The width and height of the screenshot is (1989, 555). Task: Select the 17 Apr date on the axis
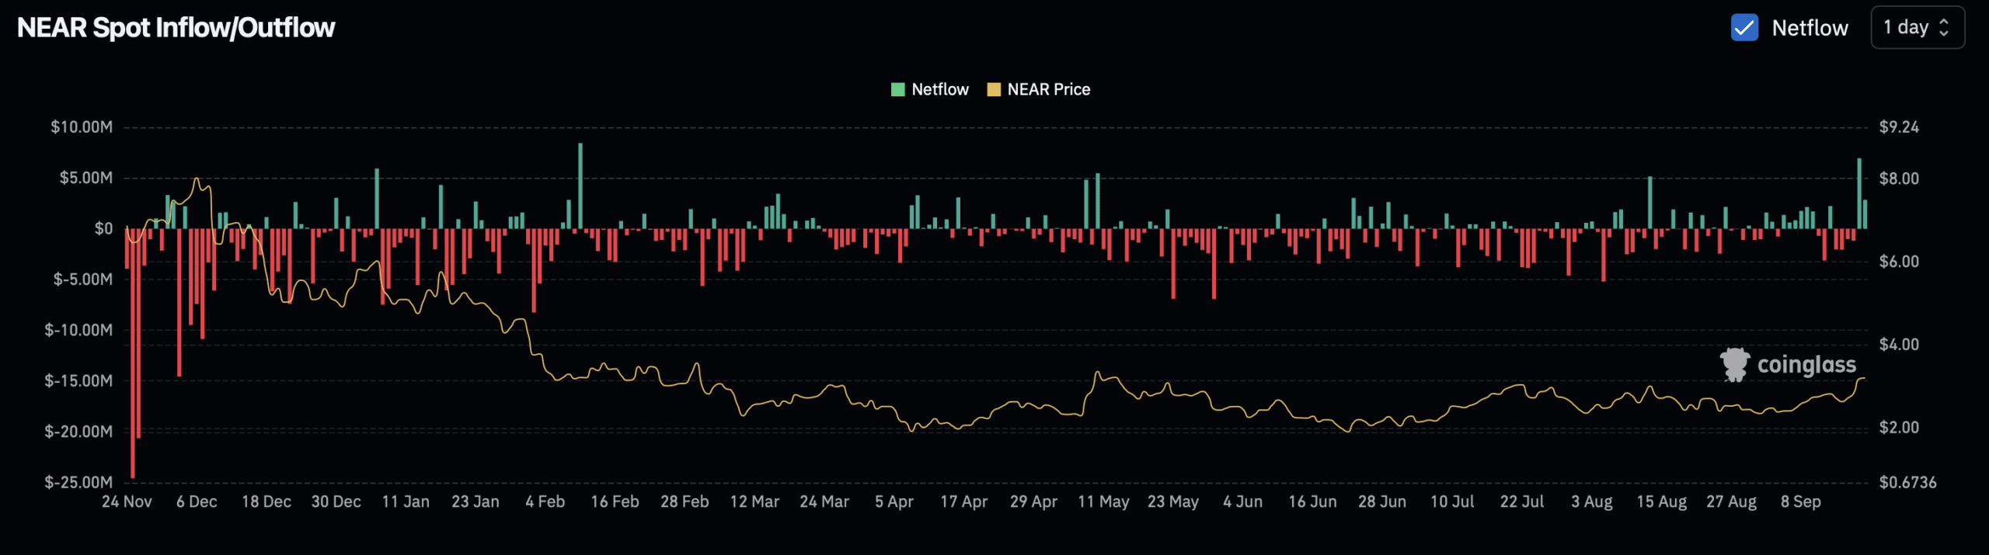point(963,501)
